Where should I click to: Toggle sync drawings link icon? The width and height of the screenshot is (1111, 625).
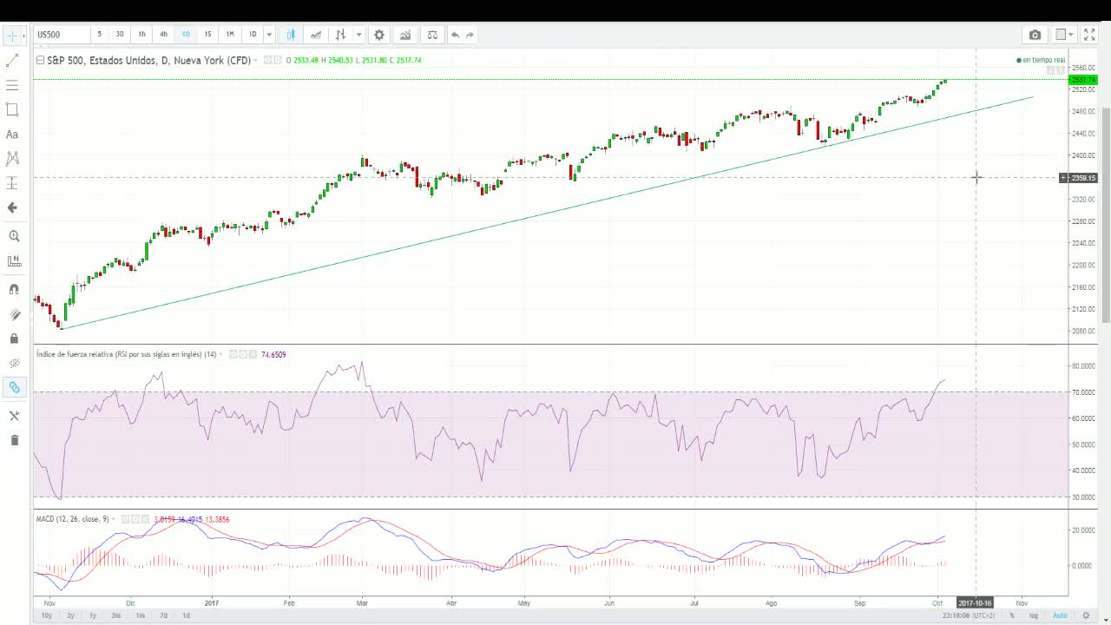coord(13,387)
